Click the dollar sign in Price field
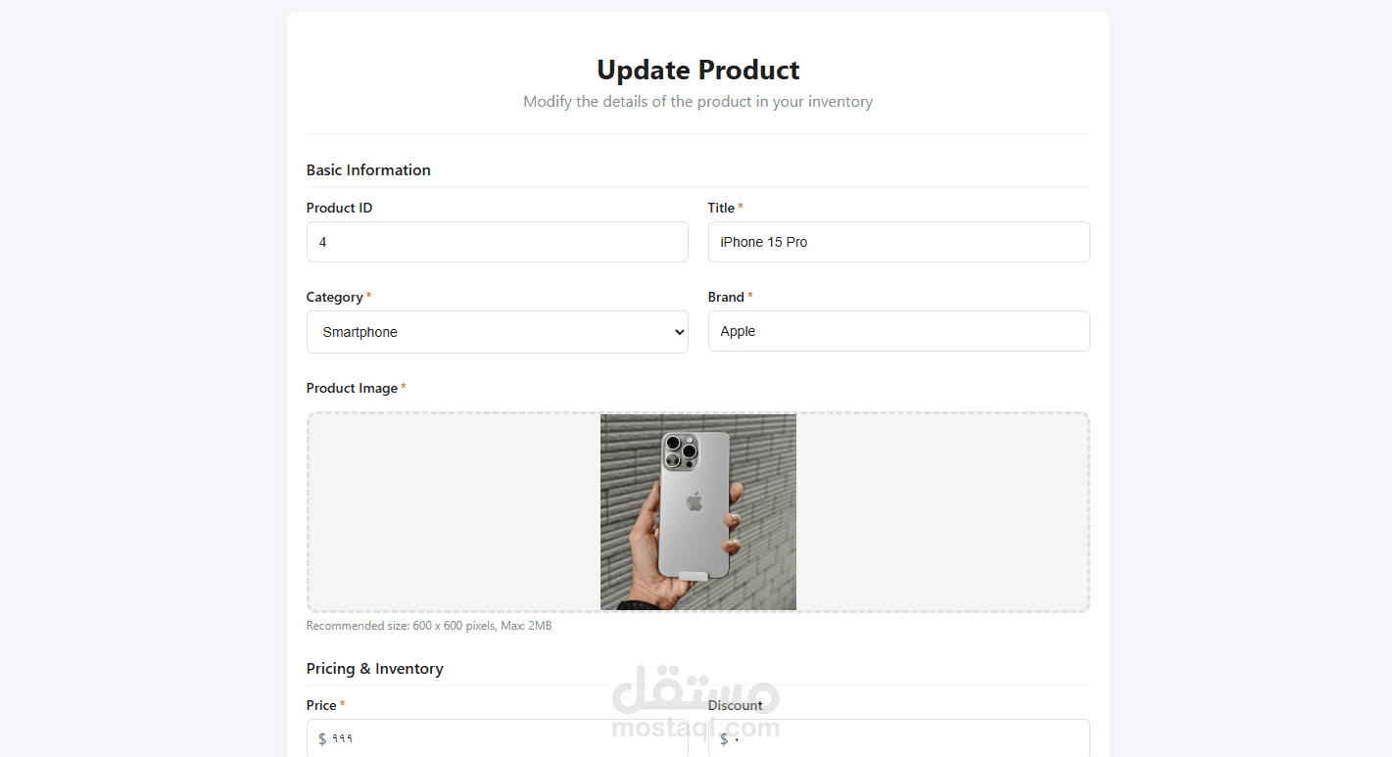 click(322, 738)
